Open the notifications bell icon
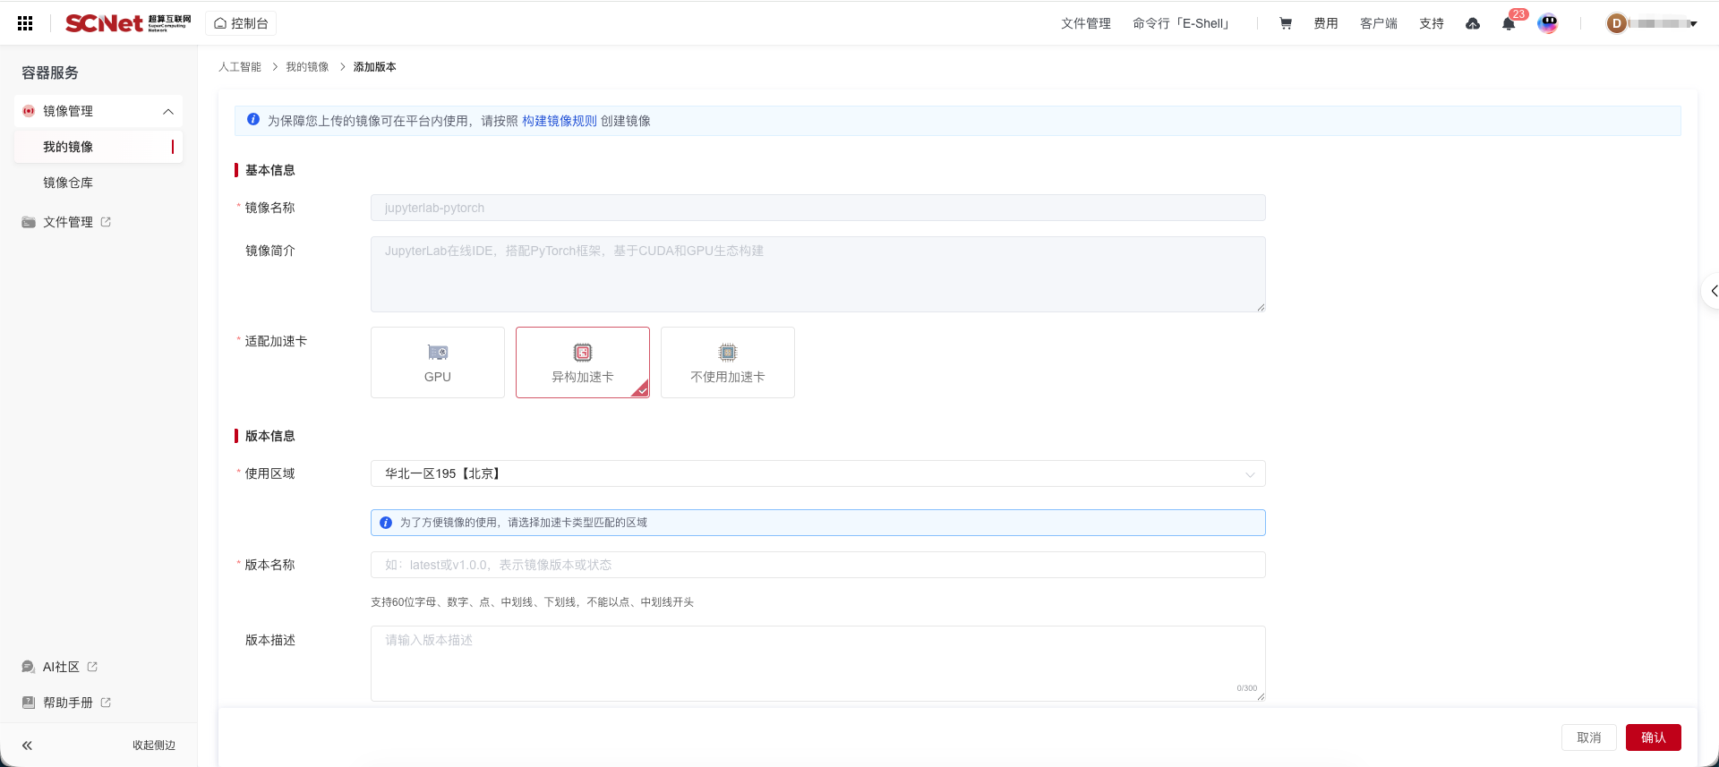This screenshot has width=1719, height=767. click(x=1509, y=24)
